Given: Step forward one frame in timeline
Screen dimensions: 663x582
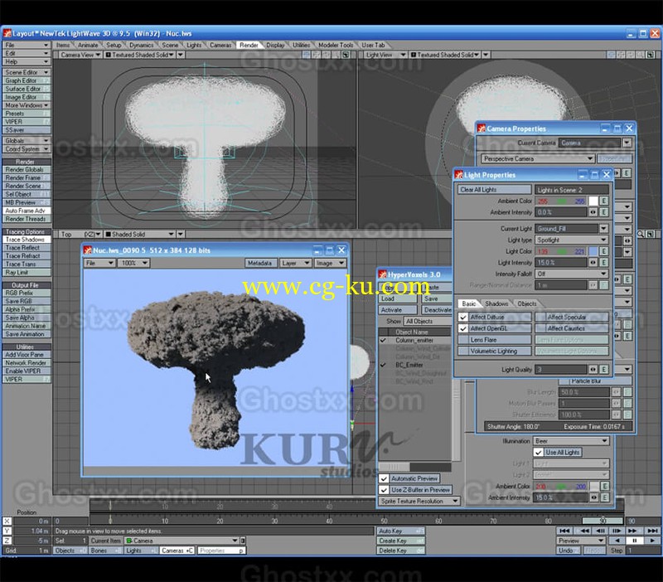Looking at the screenshot, I should (x=617, y=531).
